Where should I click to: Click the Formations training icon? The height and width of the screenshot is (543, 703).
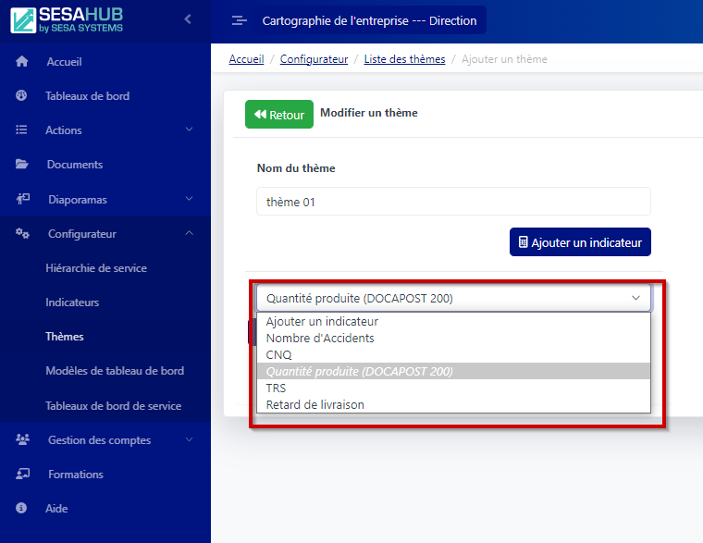pos(23,475)
